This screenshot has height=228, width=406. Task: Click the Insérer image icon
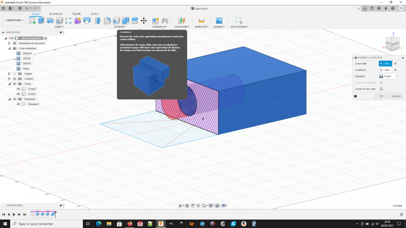coord(219,21)
